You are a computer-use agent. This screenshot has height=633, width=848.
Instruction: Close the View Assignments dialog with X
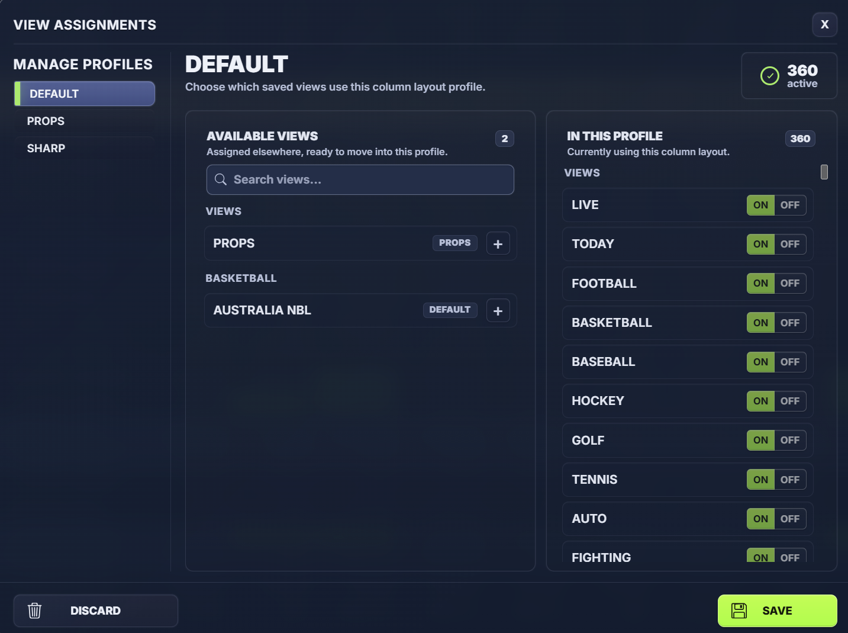(824, 24)
